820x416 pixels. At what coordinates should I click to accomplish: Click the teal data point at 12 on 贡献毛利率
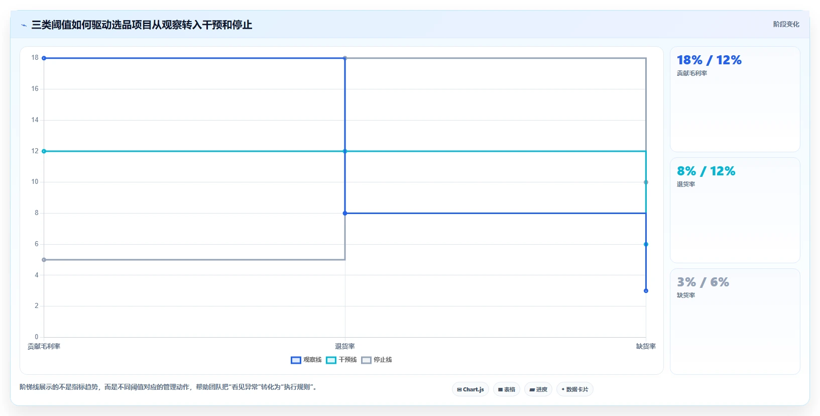point(44,151)
